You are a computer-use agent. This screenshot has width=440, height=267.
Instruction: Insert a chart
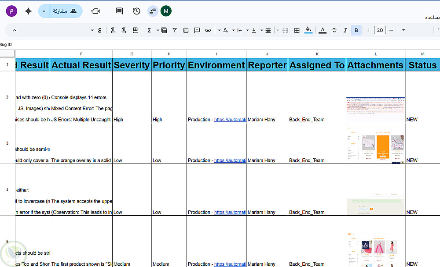[186, 30]
